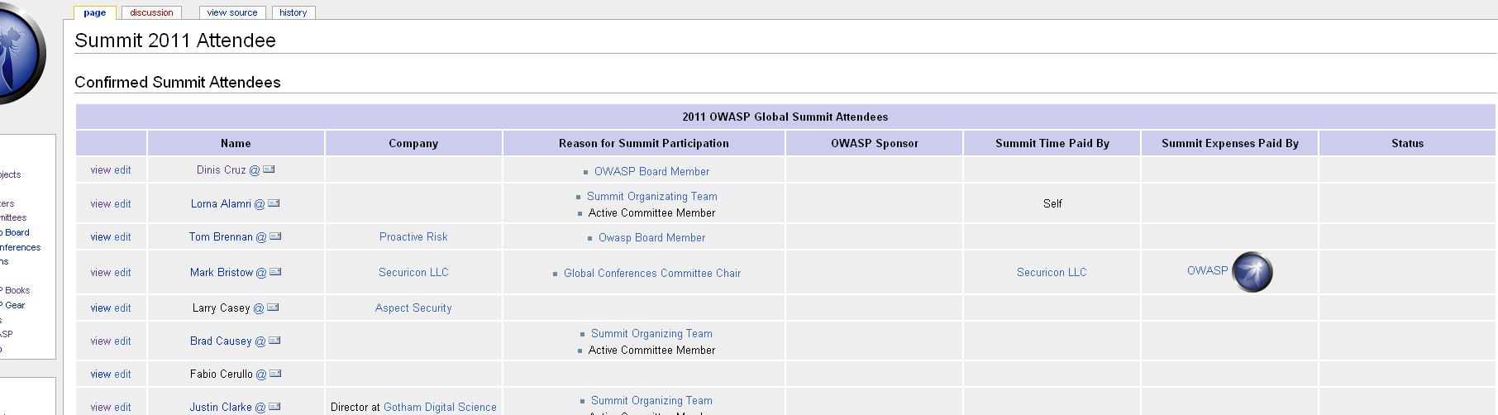The width and height of the screenshot is (1498, 415).
Task: Click Larry Casey's email envelope icon
Action: (273, 308)
